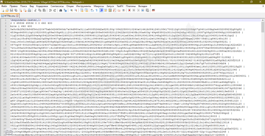Click the Close document toolbar icon
This screenshot has height=136, width=265.
pyautogui.click(x=20, y=10)
